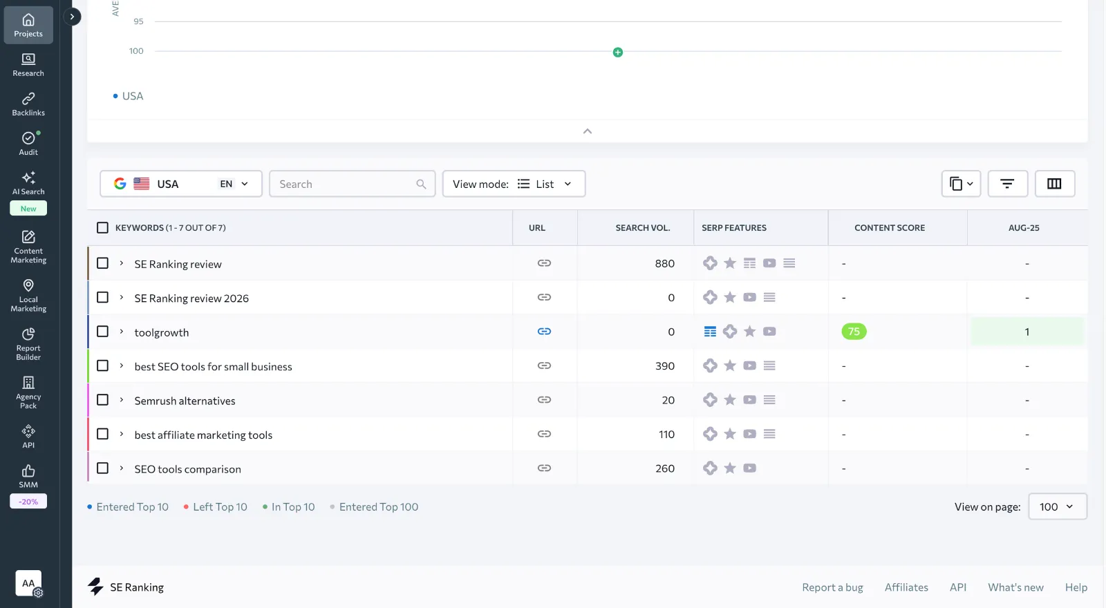
Task: Open the filter icon button
Action: pos(1007,184)
